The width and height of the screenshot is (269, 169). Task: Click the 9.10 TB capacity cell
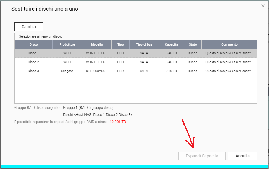click(172, 71)
